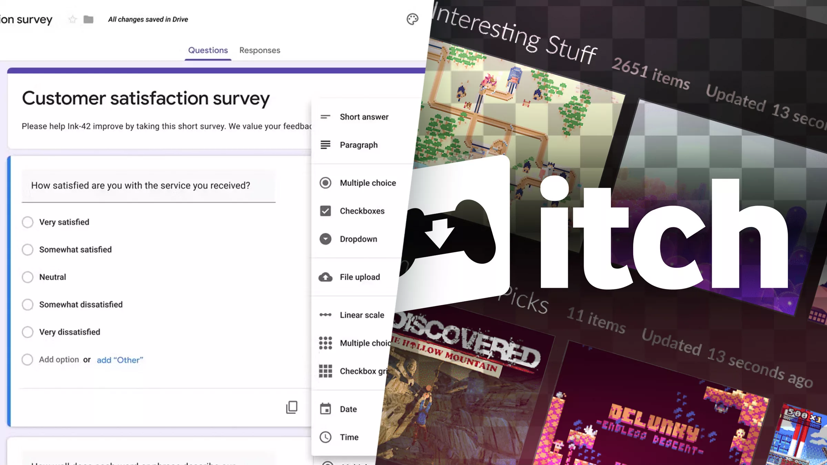827x465 pixels.
Task: Click the add "Other" link
Action: click(120, 360)
